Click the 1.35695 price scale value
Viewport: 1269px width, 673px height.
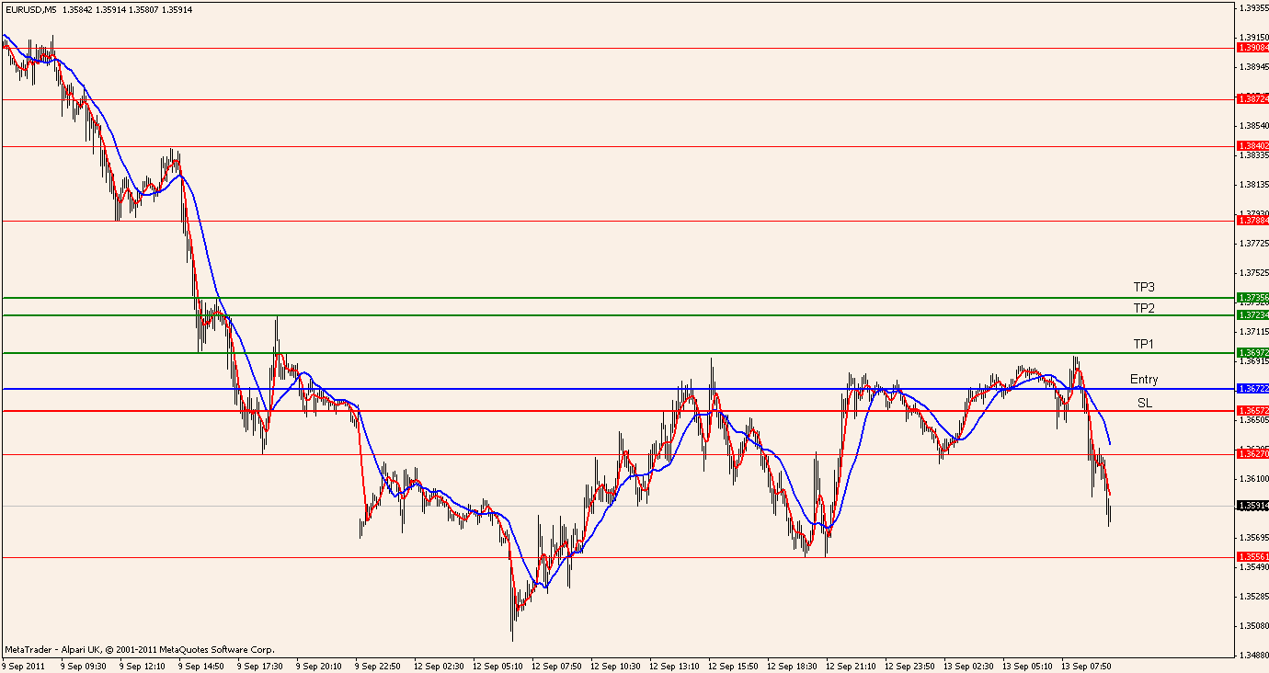tap(1252, 537)
